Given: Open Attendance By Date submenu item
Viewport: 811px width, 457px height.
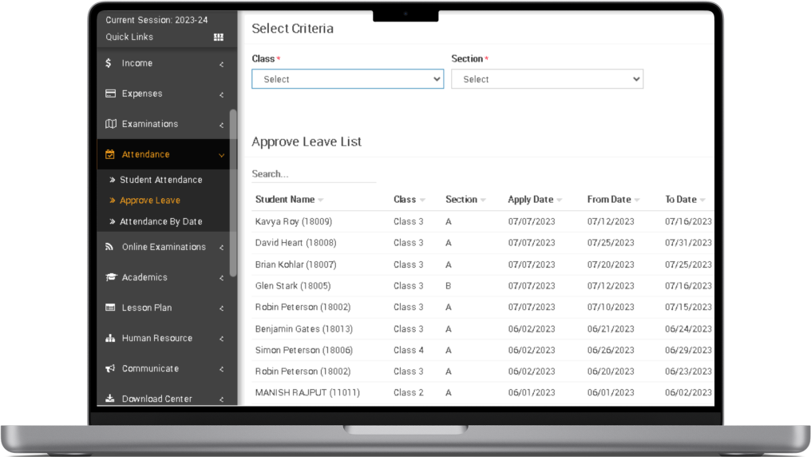Looking at the screenshot, I should (161, 221).
